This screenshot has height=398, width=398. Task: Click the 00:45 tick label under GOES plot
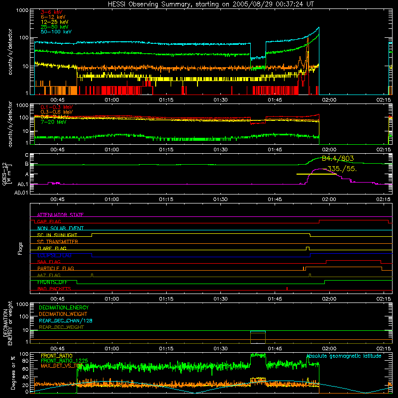point(57,199)
